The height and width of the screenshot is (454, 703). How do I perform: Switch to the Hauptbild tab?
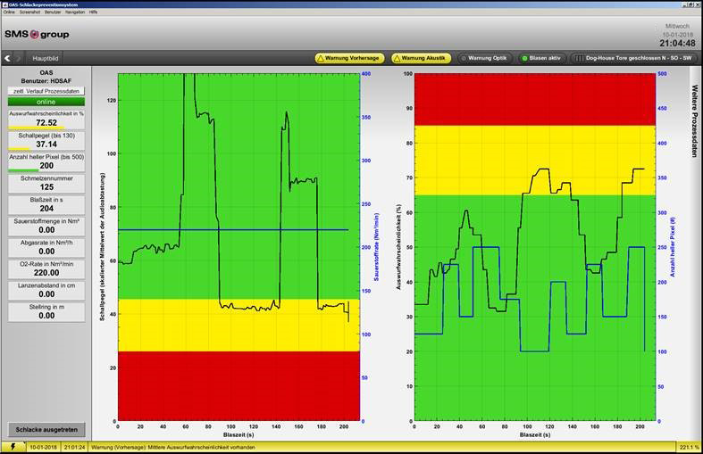pyautogui.click(x=46, y=58)
